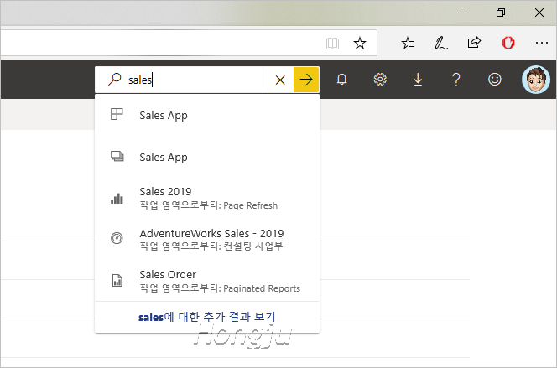Viewport: 557px width, 368px height.
Task: Click the bar chart icon beside Sales 2019
Action: pyautogui.click(x=117, y=199)
